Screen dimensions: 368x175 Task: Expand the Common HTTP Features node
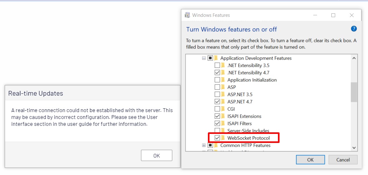point(204,145)
